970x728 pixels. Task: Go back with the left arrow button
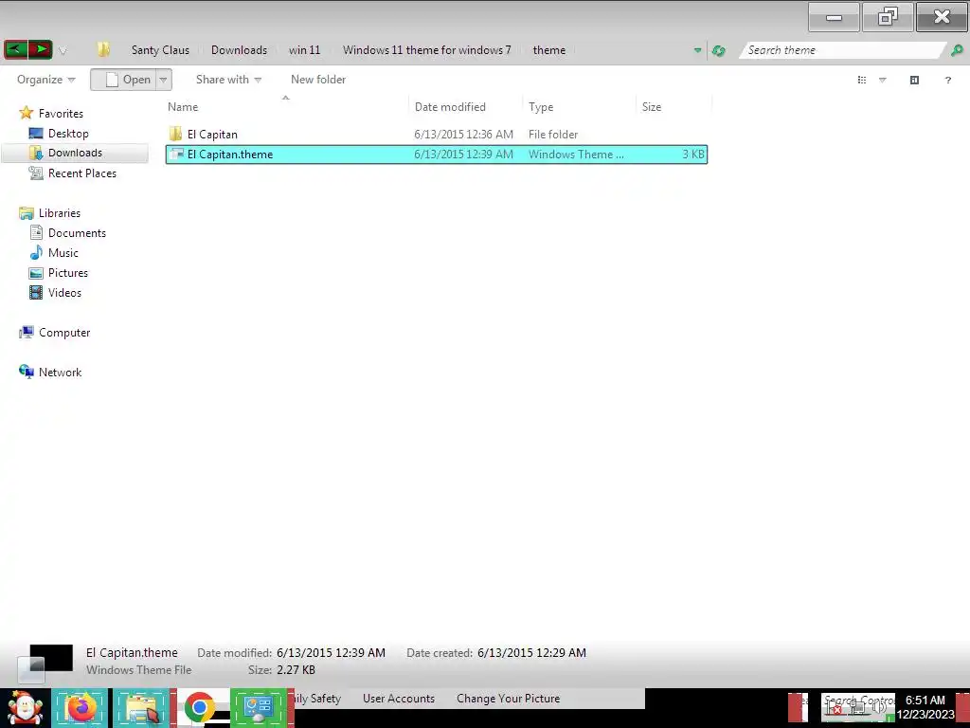[x=16, y=49]
